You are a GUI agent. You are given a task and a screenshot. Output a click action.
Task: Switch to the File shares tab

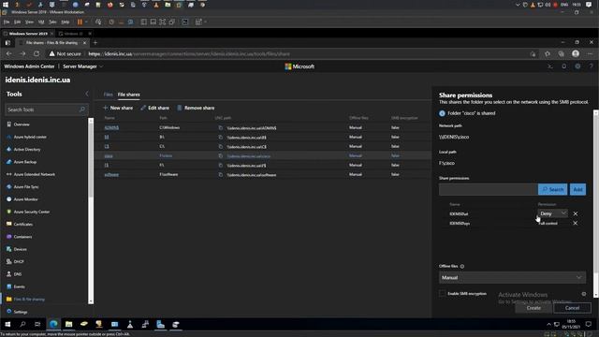129,95
